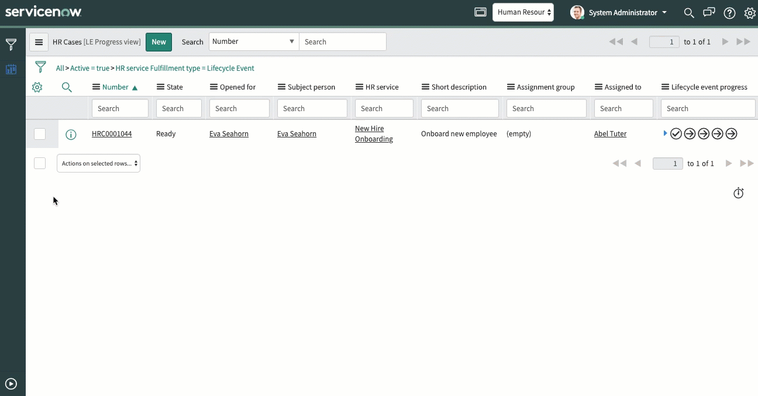Open case HRC0001044 link
Screen dimensions: 758x396
coord(112,134)
